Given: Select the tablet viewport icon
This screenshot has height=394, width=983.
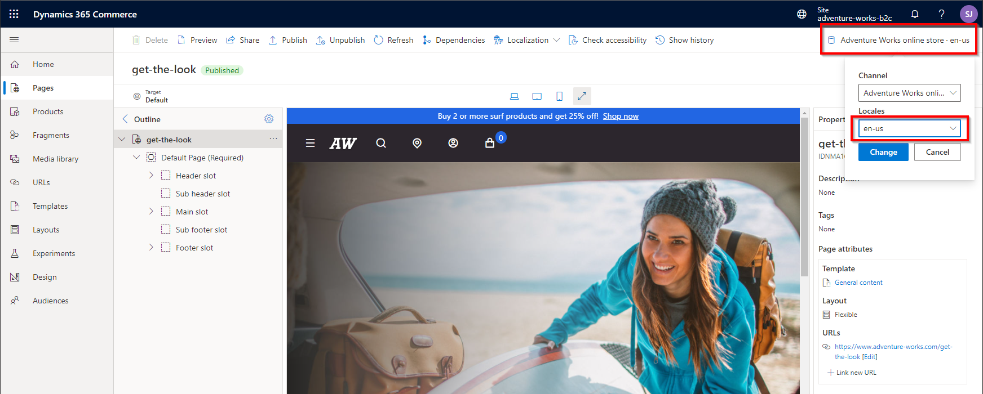Looking at the screenshot, I should (537, 96).
